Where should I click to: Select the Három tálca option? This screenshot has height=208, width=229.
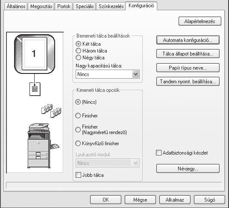78,51
